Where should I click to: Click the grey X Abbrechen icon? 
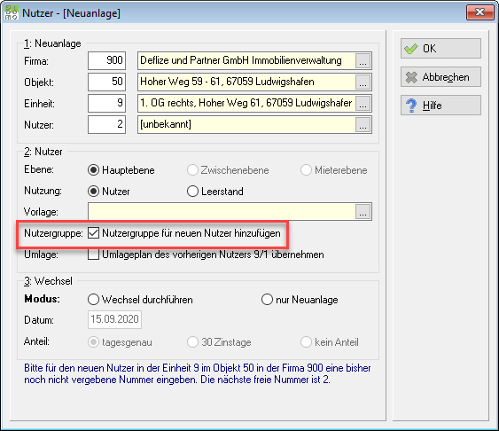(411, 77)
